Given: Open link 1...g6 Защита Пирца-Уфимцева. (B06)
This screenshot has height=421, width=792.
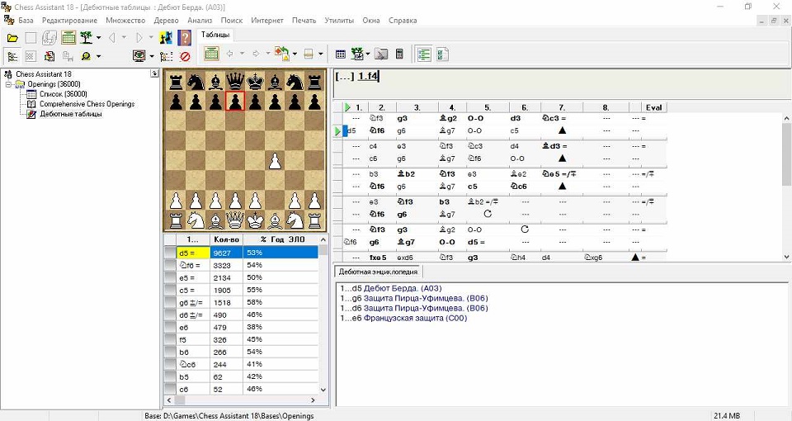Looking at the screenshot, I should pos(413,298).
